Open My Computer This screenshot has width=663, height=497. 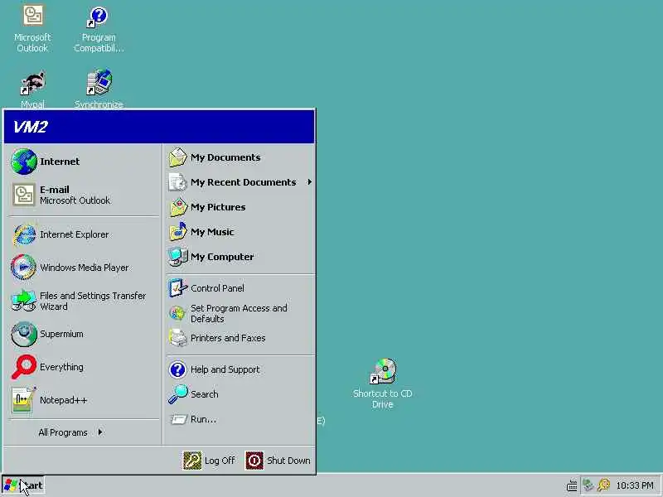[x=240, y=257]
